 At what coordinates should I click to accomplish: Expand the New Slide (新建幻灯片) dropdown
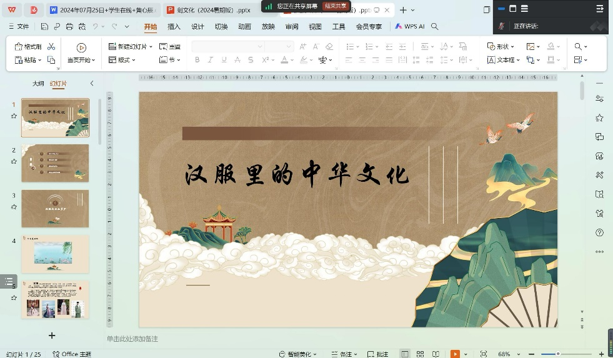[x=151, y=47]
